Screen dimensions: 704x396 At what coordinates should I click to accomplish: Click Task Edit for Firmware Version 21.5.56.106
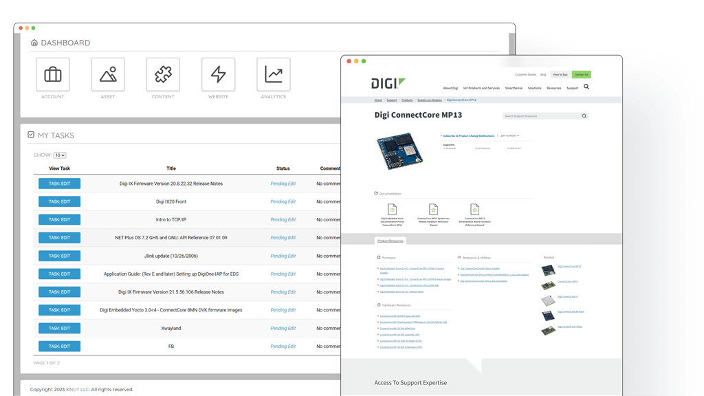(x=59, y=291)
